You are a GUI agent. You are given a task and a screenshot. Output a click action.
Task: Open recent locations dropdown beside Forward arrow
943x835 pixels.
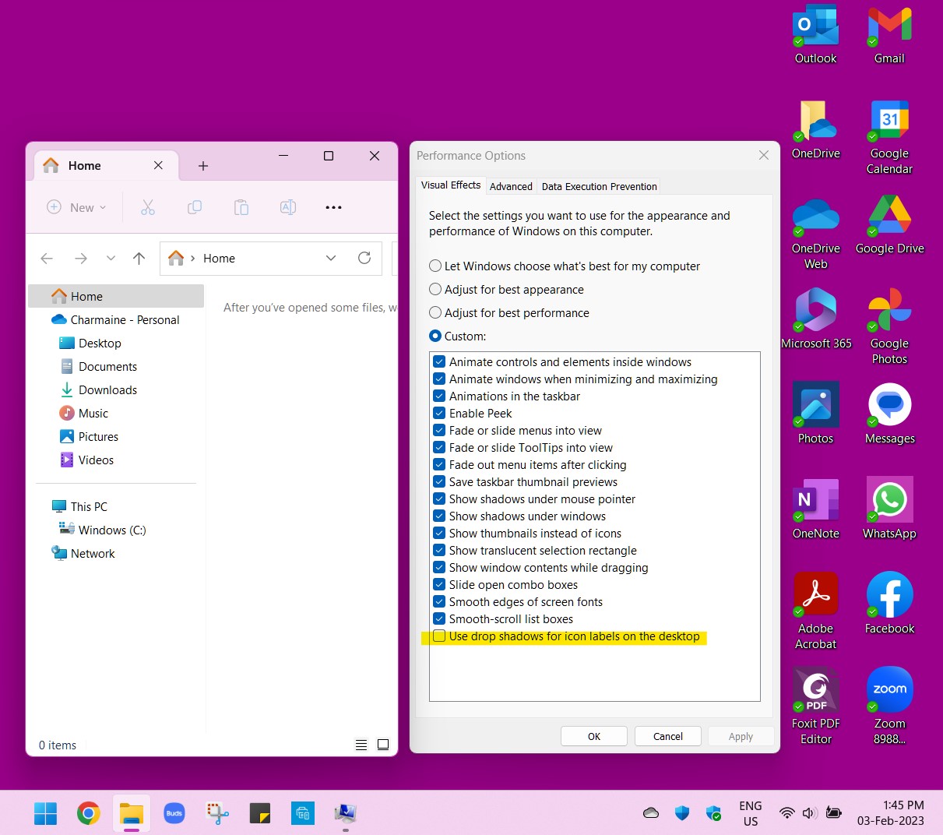pos(111,258)
